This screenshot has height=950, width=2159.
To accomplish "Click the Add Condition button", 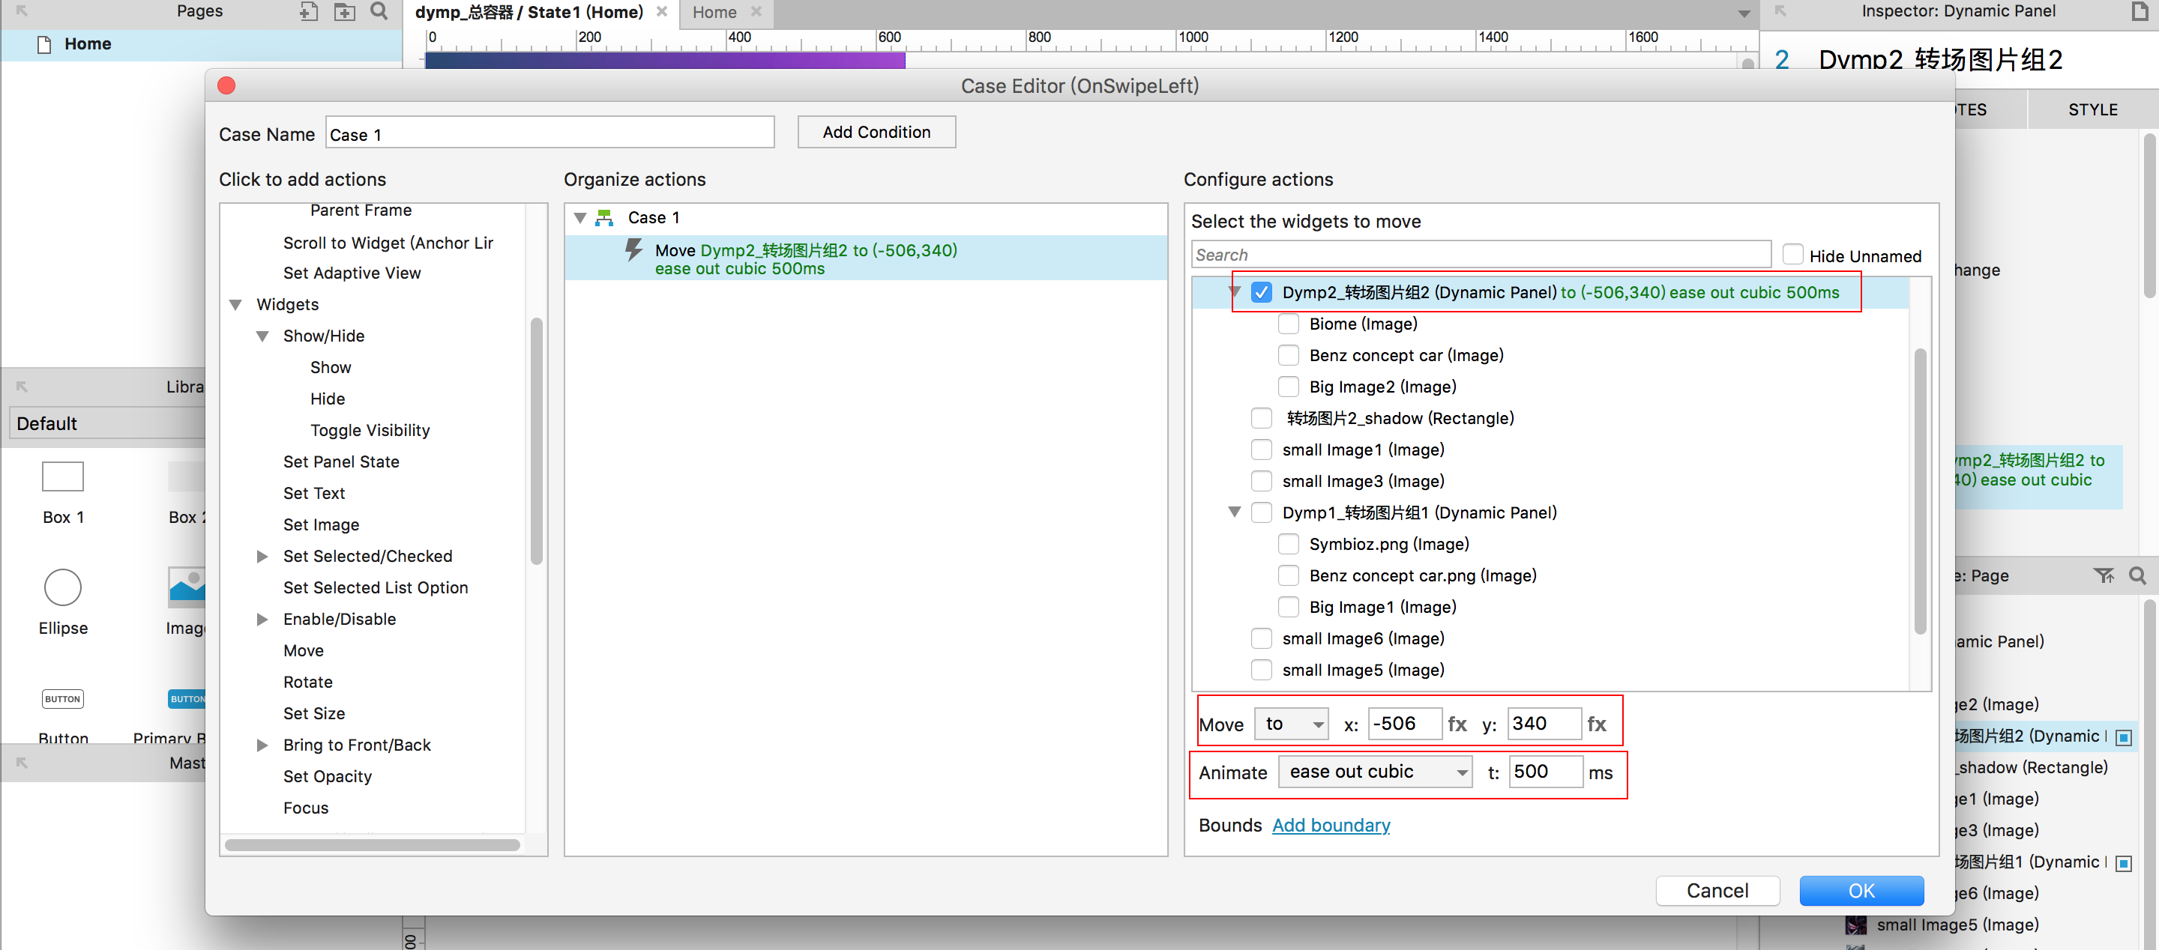I will pos(876,133).
